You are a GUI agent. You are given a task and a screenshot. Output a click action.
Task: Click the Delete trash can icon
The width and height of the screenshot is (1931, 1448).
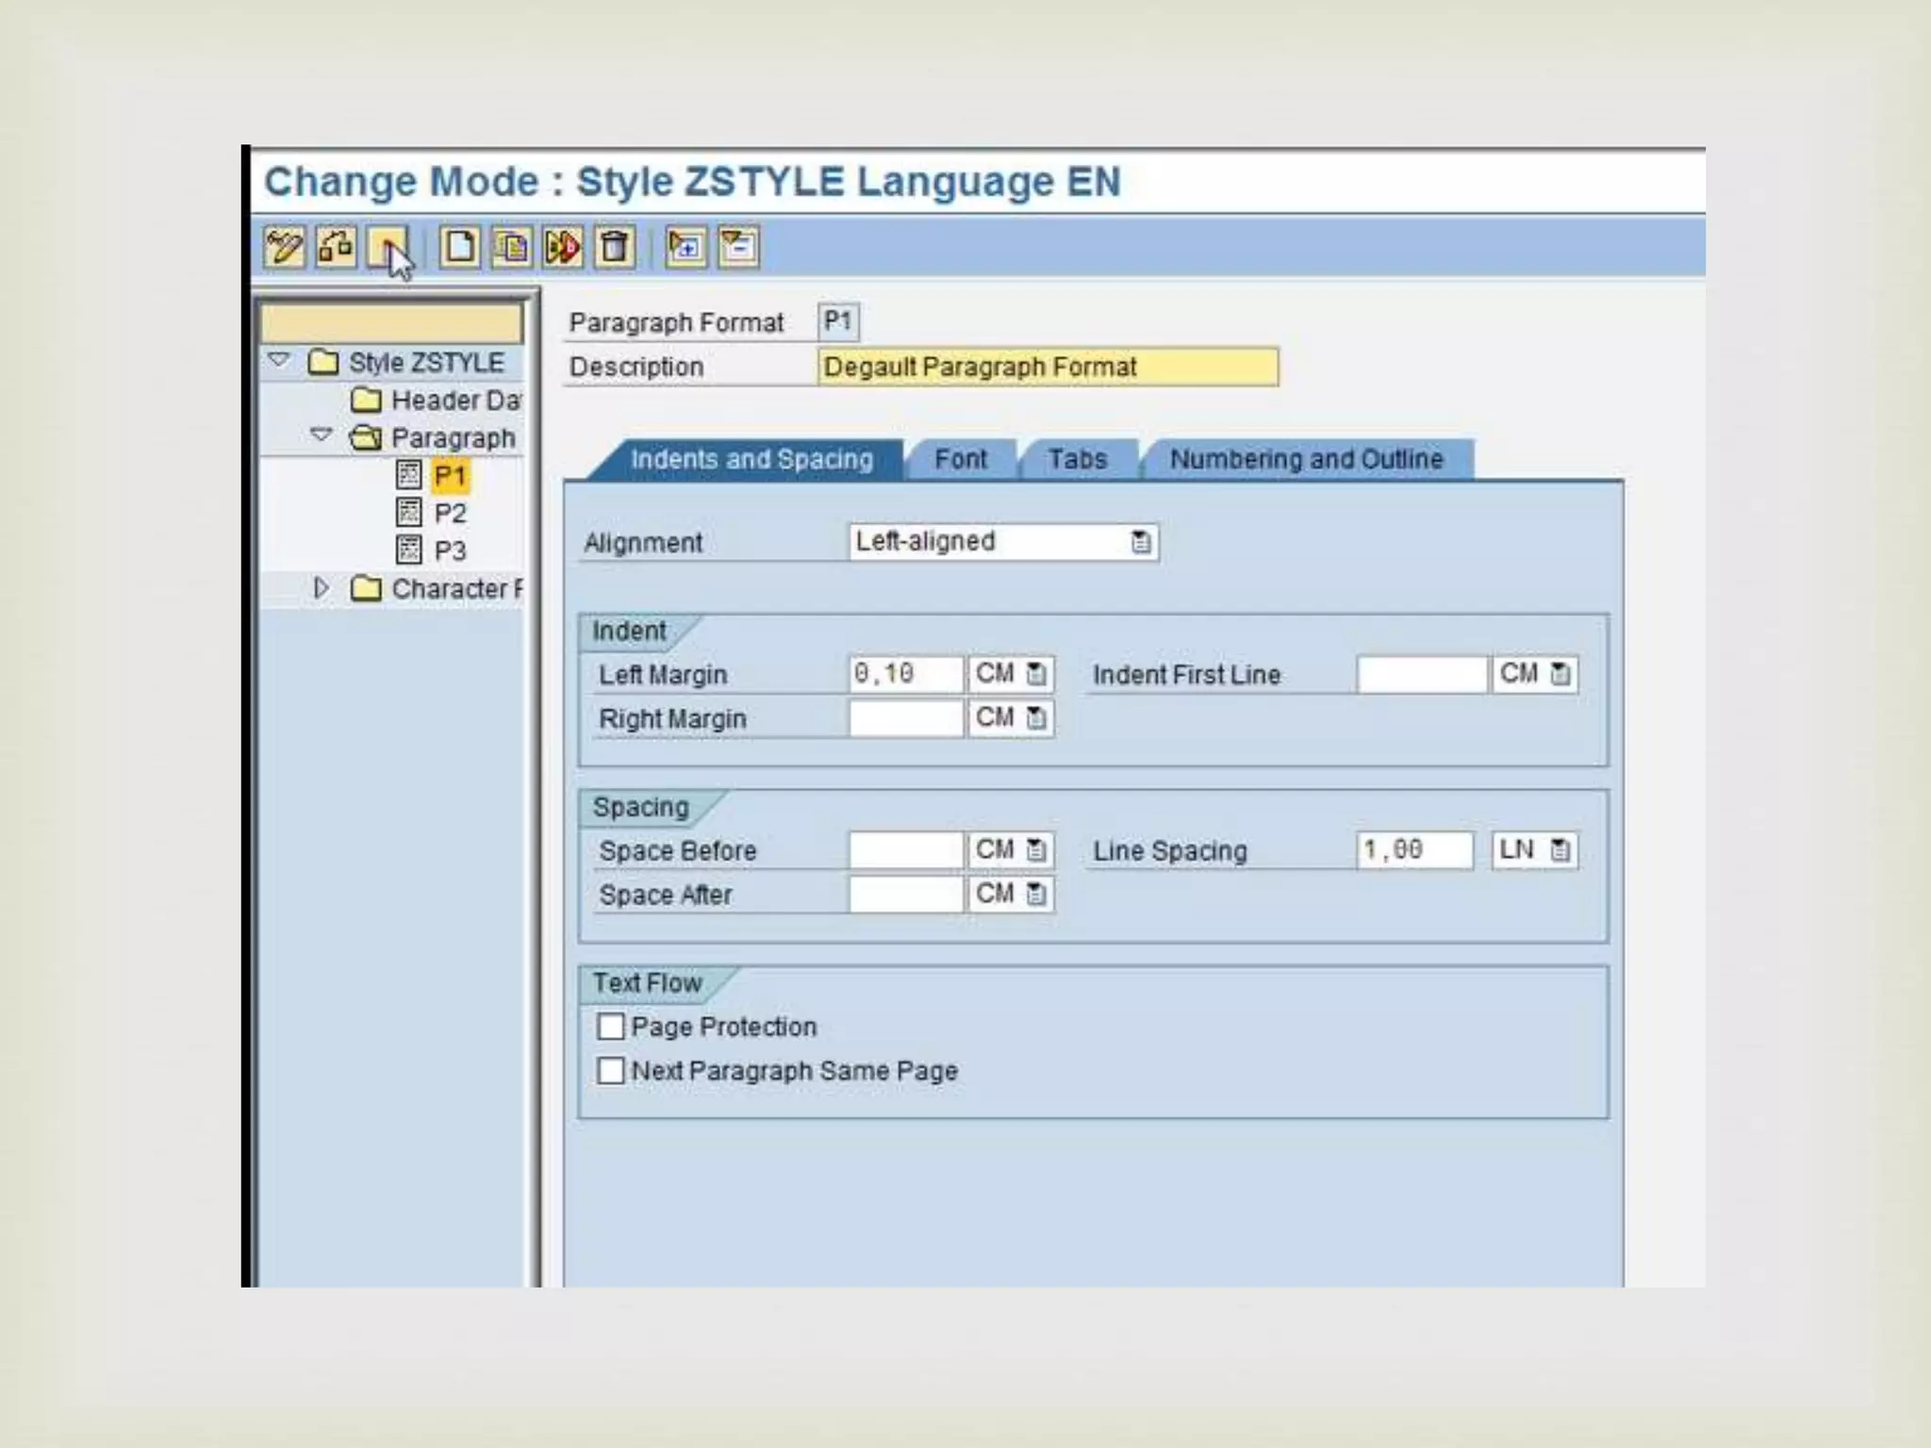tap(615, 248)
